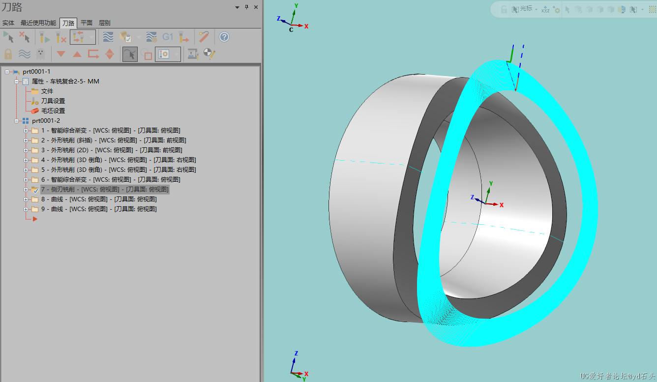Click the XYZ fast point icon
This screenshot has width=657, height=382.
pyautogui.click(x=545, y=9)
